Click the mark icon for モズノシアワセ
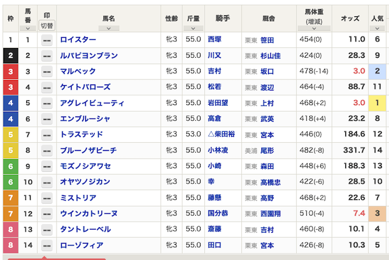Image resolution: width=389 pixels, height=260 pixels. coord(47,166)
